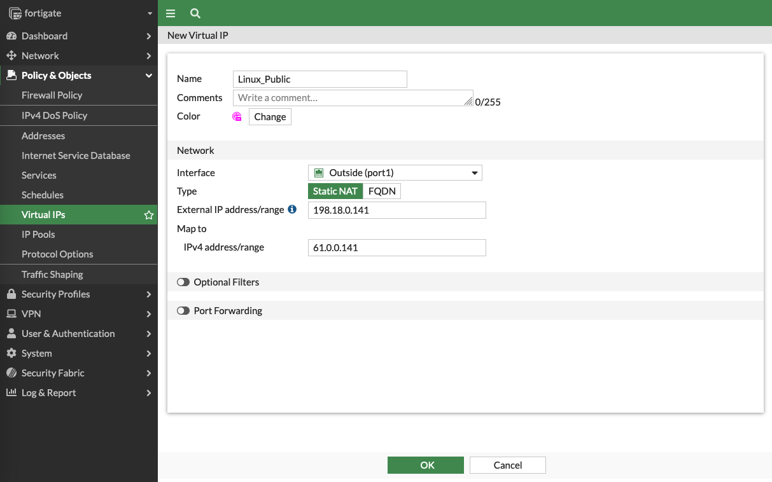Click into the Comments text field

[x=352, y=98]
